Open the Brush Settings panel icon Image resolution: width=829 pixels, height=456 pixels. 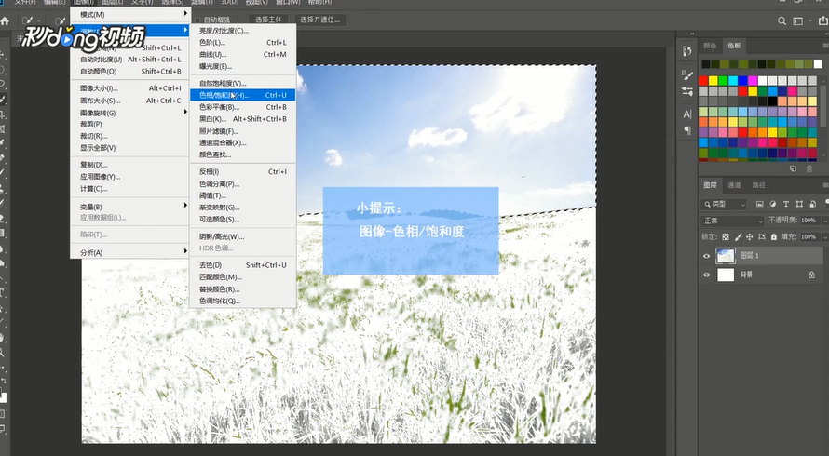click(x=686, y=75)
